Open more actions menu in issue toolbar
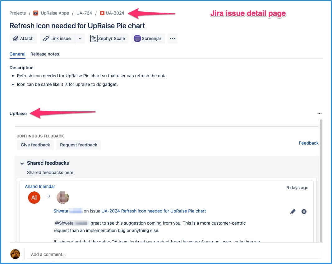Viewport: 332px width, 264px height. [173, 38]
